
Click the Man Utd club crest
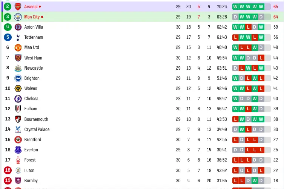(x=18, y=47)
